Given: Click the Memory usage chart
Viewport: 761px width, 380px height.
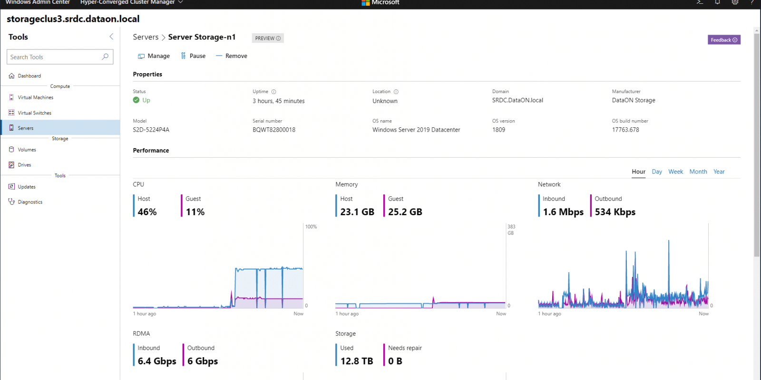Looking at the screenshot, I should tap(420, 266).
